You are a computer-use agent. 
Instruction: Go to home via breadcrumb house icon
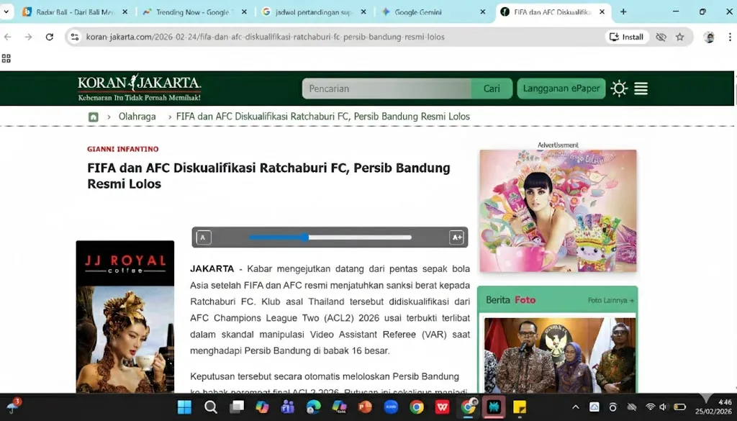coord(94,117)
